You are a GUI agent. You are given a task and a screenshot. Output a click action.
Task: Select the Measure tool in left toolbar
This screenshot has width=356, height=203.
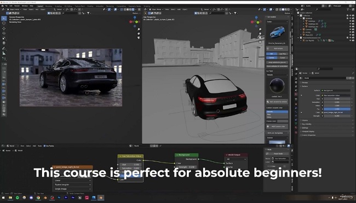click(x=4, y=53)
